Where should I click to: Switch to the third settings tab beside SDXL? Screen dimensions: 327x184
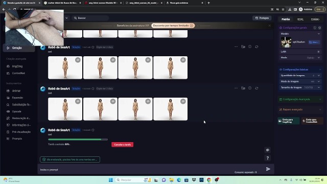(315, 19)
